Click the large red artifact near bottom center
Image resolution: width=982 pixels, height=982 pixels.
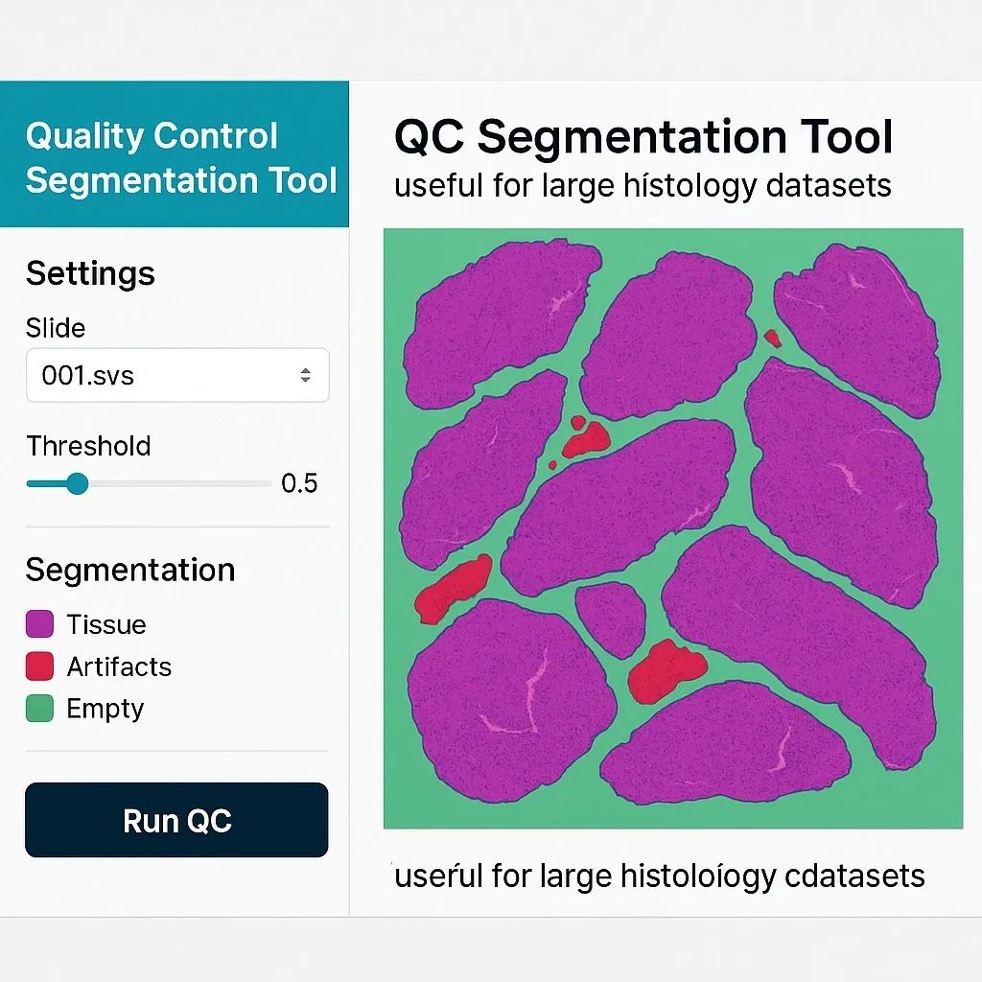pos(665,668)
